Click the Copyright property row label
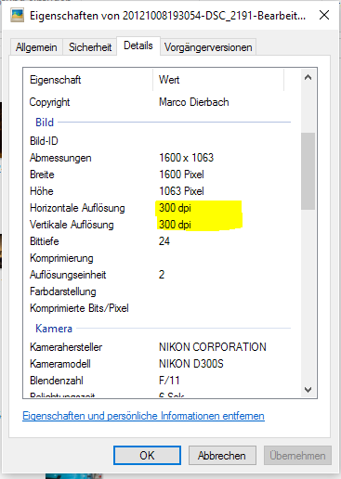Viewport: 341px width, 479px height. [49, 102]
